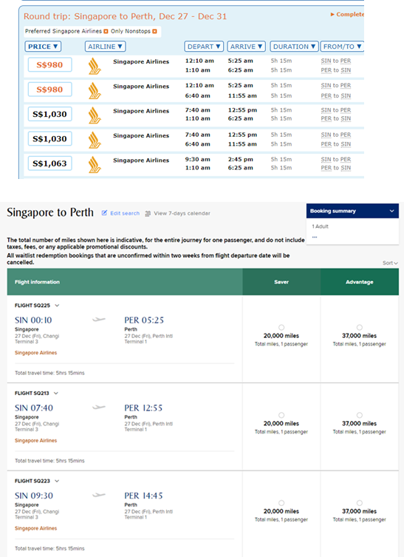The height and width of the screenshot is (557, 404).
Task: Click the plane icon on flight SQ225
Action: 99,320
